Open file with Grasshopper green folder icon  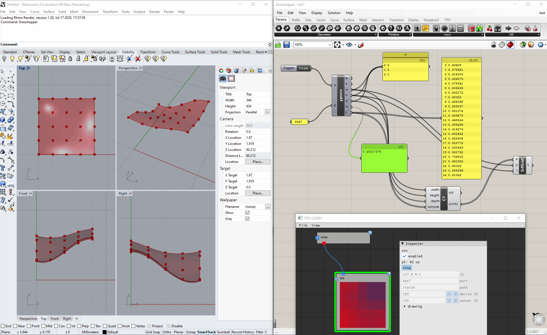click(278, 45)
